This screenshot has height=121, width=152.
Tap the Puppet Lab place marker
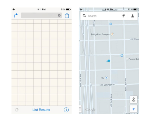(x=127, y=59)
